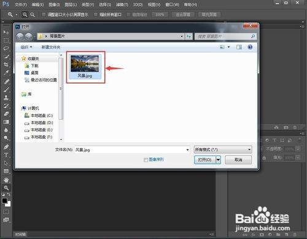The image size is (307, 239).
Task: Click the 新建文件夹 button
Action: (x=51, y=47)
